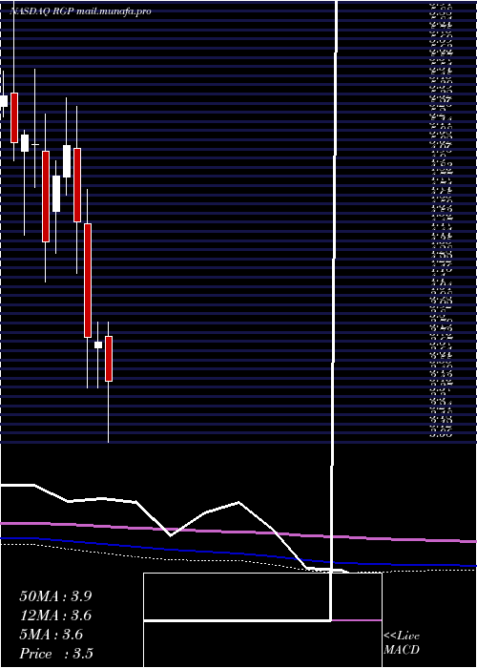The width and height of the screenshot is (477, 668).
Task: Click the '5MA : 3.6' label
Action: point(52,635)
